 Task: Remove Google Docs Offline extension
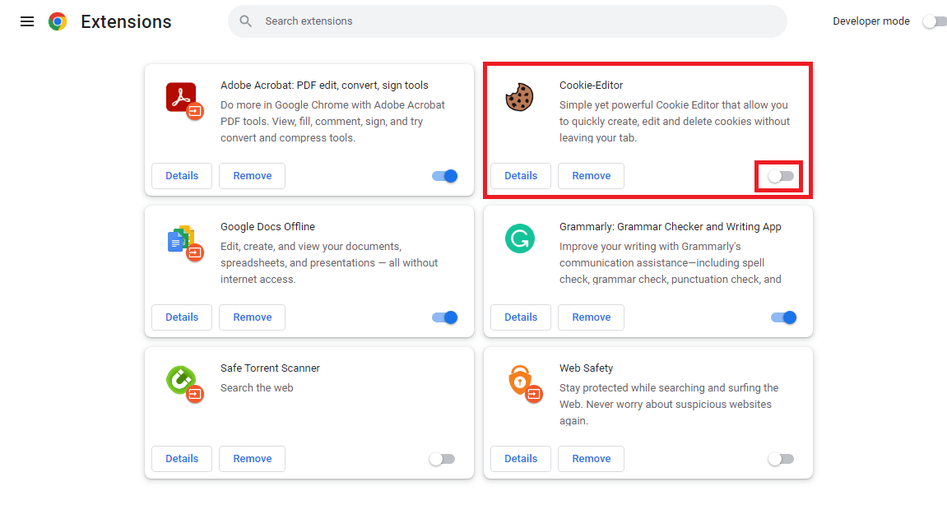(252, 317)
